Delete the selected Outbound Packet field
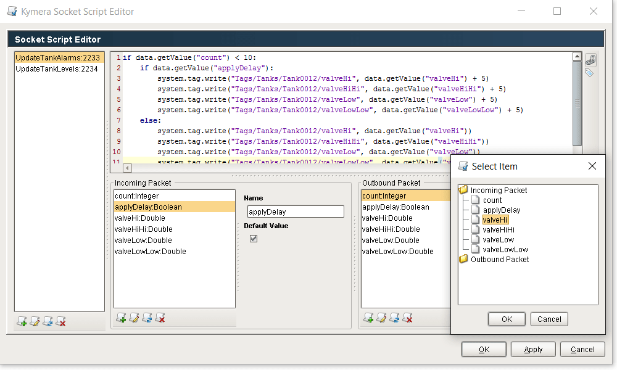617x370 pixels. [x=408, y=318]
